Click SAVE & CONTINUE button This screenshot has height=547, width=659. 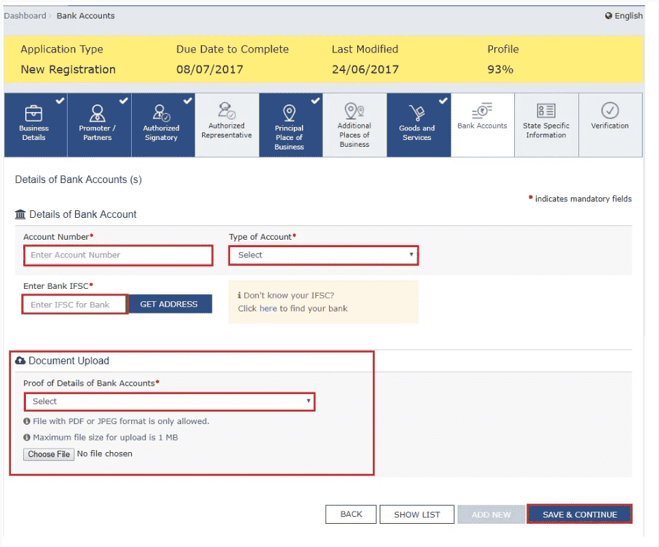[x=580, y=514]
